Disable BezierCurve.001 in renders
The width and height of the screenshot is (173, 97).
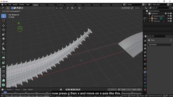[x=171, y=16]
